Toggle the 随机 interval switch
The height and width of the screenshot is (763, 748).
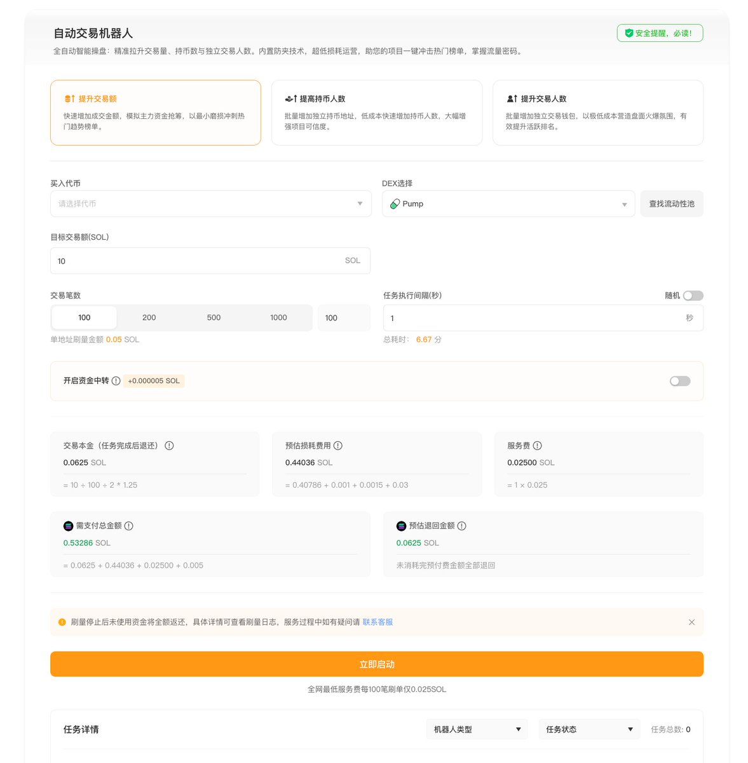click(x=693, y=296)
